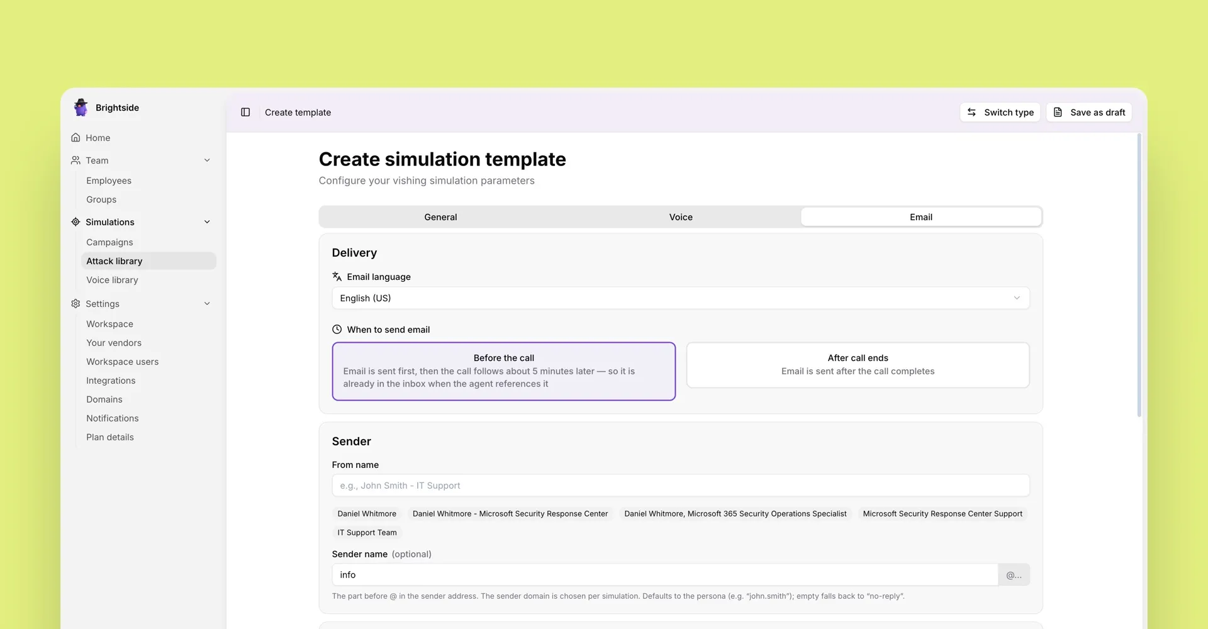Click the Sender section heading
The width and height of the screenshot is (1208, 629).
click(x=351, y=442)
